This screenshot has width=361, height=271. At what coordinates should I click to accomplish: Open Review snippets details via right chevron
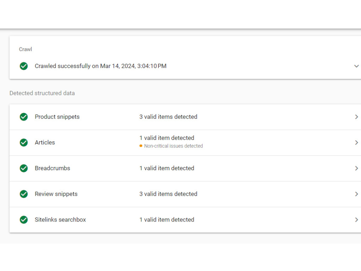[x=356, y=194]
